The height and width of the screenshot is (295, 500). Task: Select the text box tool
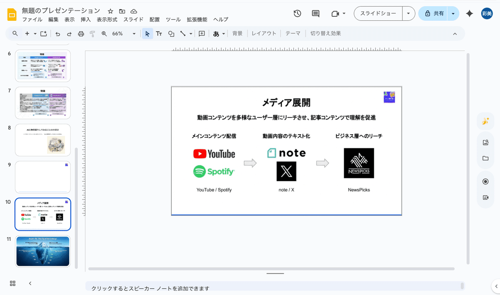click(x=159, y=34)
